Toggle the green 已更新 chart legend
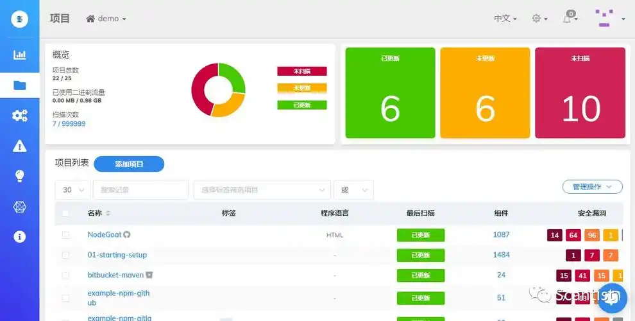Viewport: 635px width, 321px height. (301, 105)
